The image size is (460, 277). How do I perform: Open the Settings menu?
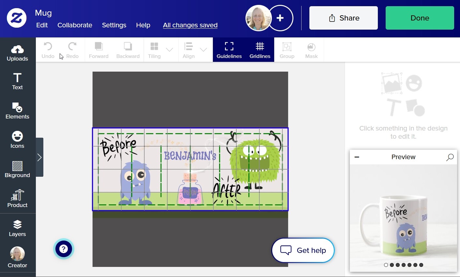click(114, 25)
